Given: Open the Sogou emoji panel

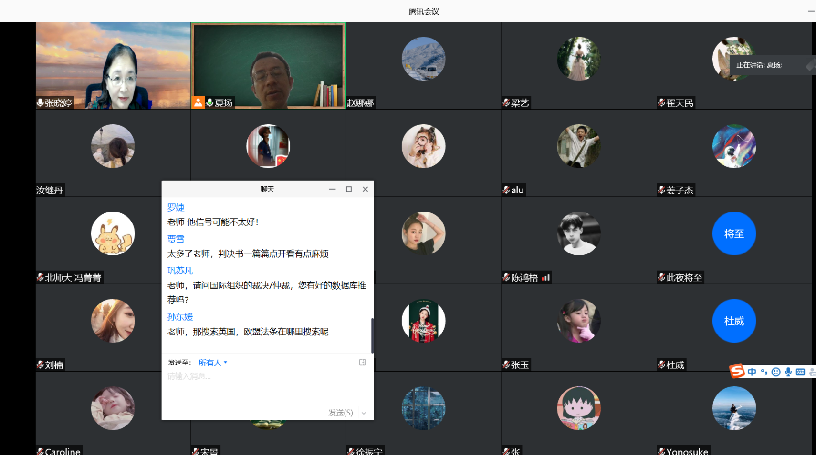Looking at the screenshot, I should (x=776, y=372).
